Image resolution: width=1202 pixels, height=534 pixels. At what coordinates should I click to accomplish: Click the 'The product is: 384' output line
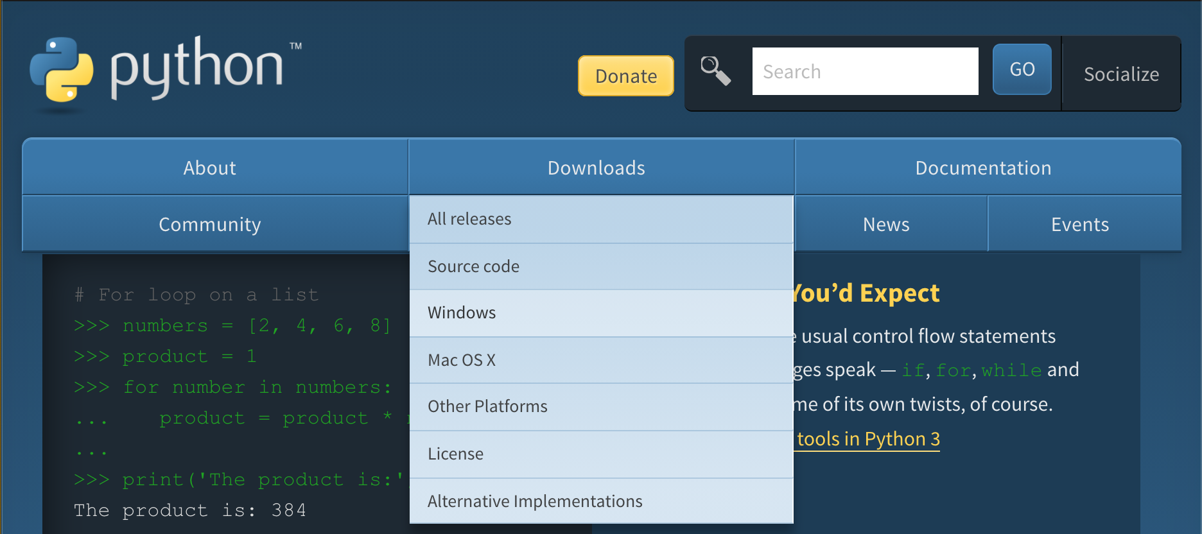pyautogui.click(x=190, y=510)
